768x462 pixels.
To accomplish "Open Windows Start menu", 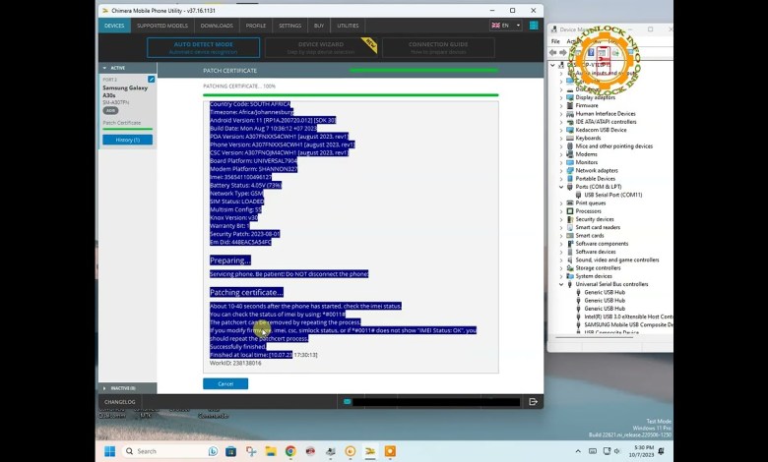I will (109, 451).
